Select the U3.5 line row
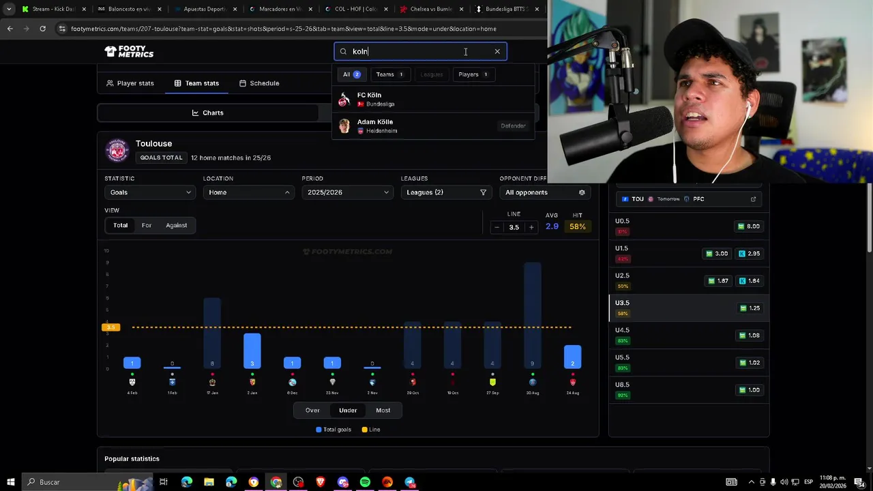873x491 pixels. click(689, 308)
